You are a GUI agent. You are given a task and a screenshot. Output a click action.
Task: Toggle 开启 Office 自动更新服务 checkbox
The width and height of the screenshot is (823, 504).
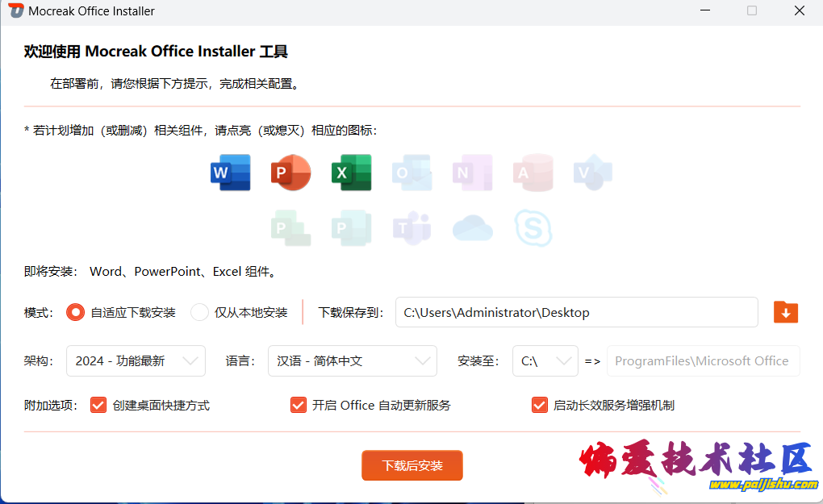pos(299,405)
